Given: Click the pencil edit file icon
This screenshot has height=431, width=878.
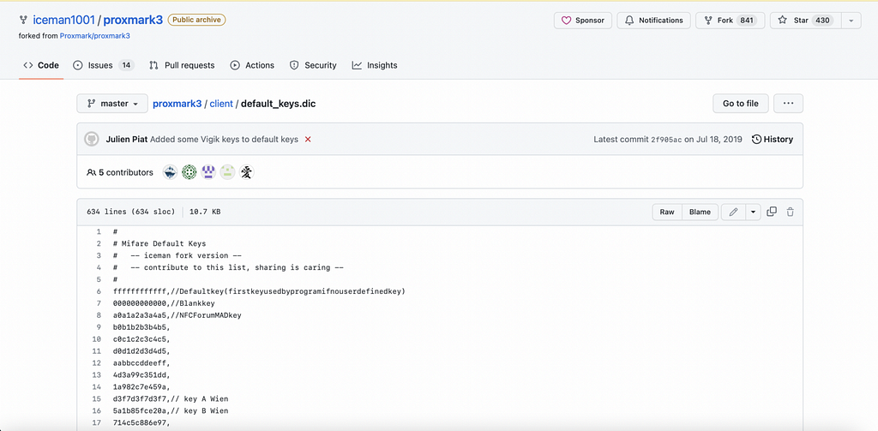Looking at the screenshot, I should click(x=734, y=213).
